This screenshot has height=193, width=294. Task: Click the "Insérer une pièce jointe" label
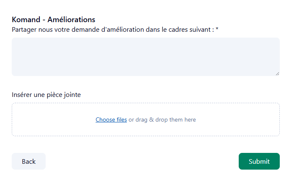46,95
